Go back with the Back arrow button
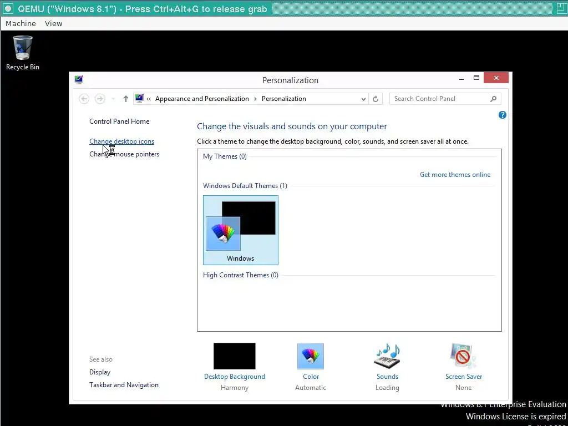The height and width of the screenshot is (426, 568). 84,99
